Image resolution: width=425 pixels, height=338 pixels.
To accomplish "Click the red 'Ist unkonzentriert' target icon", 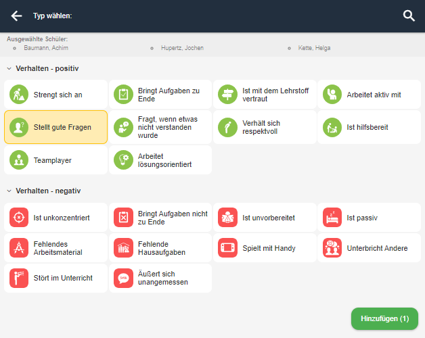I will (x=19, y=217).
